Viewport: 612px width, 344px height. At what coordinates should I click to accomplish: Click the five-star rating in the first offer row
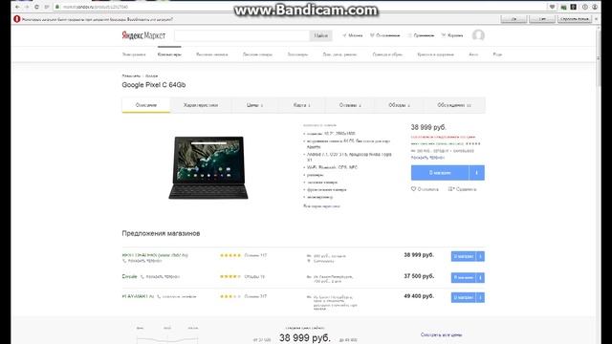coord(230,255)
